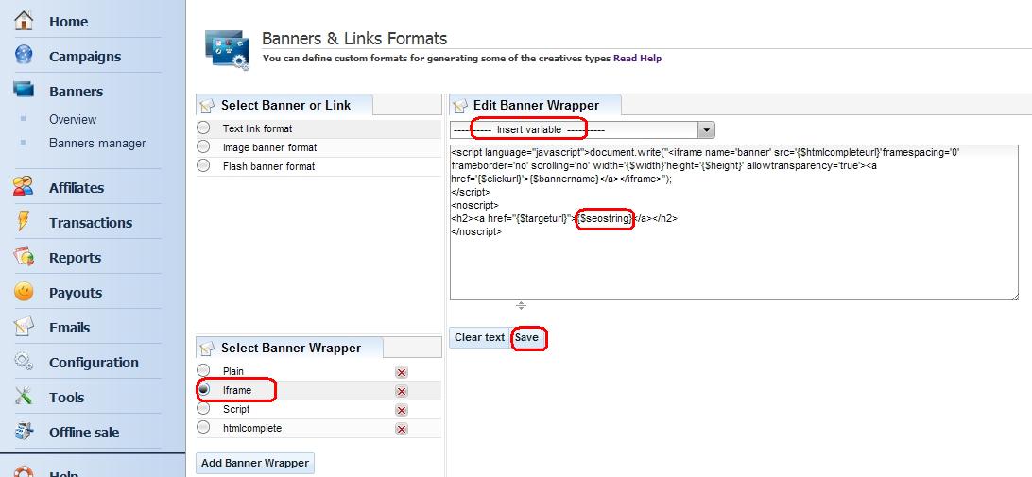Image resolution: width=1032 pixels, height=477 pixels.
Task: Open Banners manager submenu item
Action: [97, 144]
